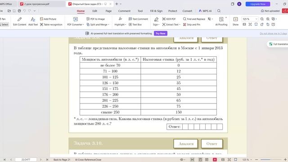Undo the last action

24,11
